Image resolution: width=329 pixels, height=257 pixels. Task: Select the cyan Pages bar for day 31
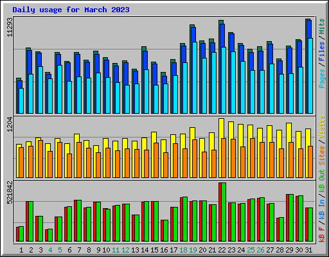[310, 76]
